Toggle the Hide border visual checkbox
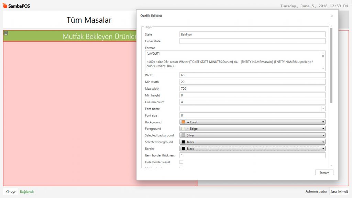 click(x=181, y=162)
